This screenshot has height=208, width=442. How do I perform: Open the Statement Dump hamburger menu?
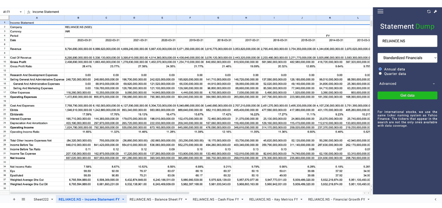tap(380, 11)
